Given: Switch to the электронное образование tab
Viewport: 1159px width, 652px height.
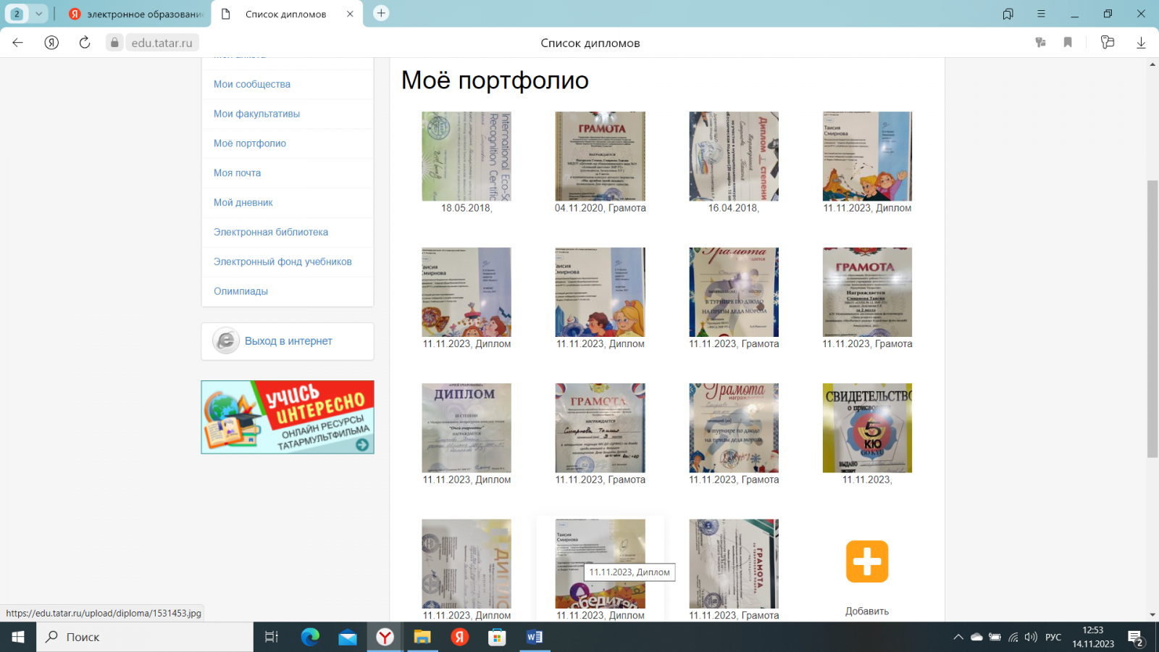Looking at the screenshot, I should click(x=138, y=14).
